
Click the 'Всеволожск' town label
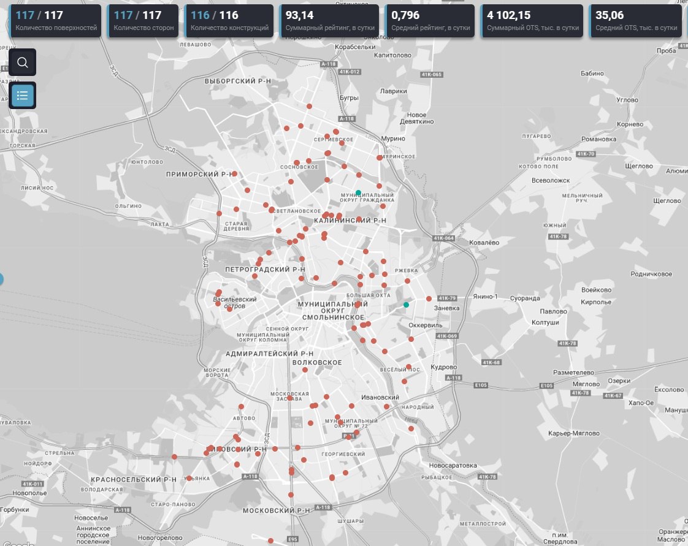click(x=551, y=181)
